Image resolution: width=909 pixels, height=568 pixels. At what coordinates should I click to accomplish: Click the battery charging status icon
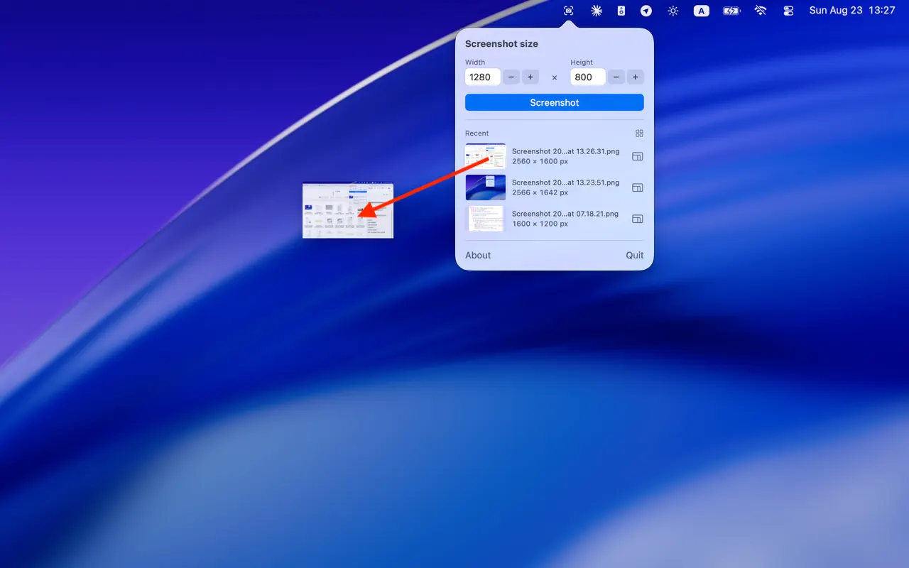click(x=731, y=11)
